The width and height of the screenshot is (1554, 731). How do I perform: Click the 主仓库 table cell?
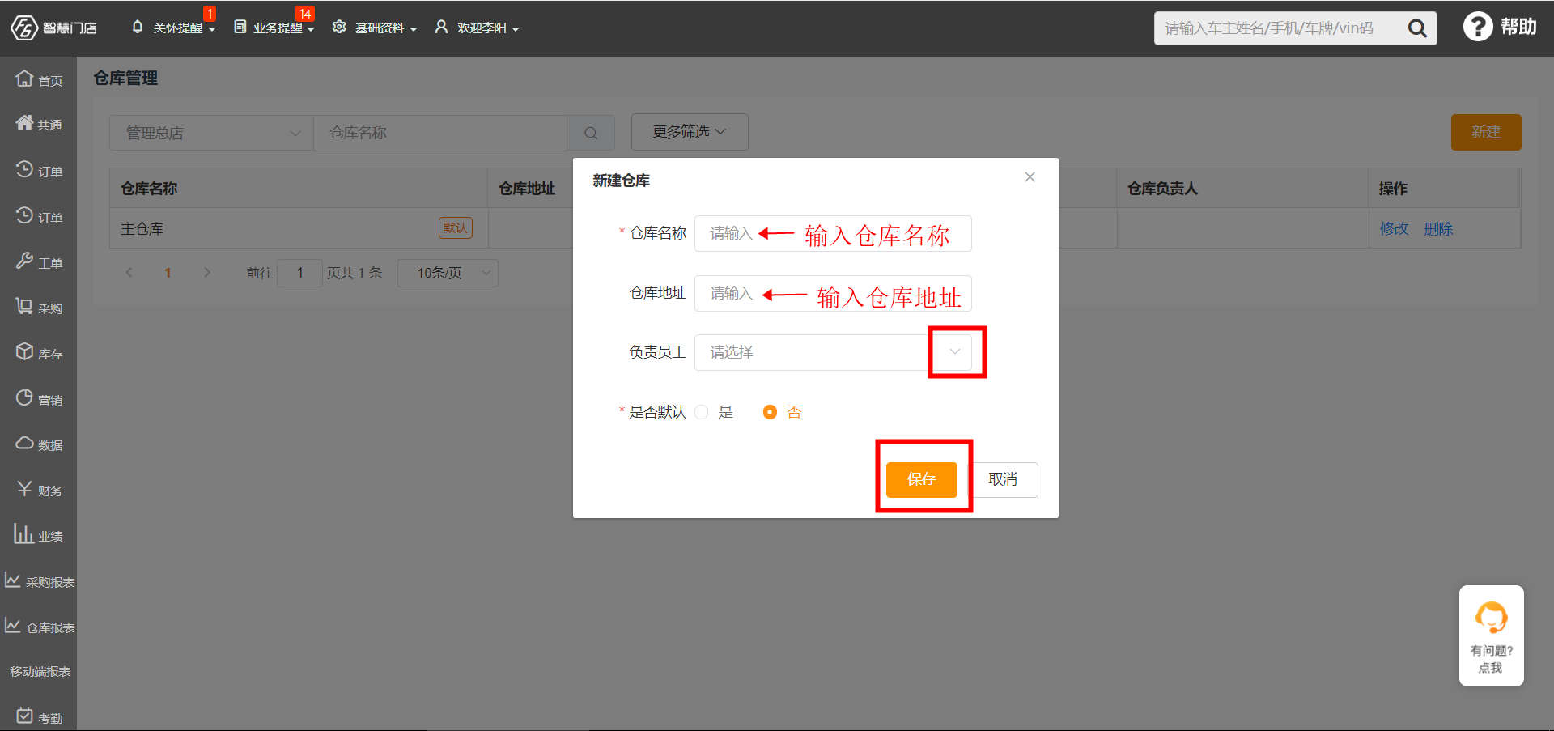pyautogui.click(x=298, y=228)
